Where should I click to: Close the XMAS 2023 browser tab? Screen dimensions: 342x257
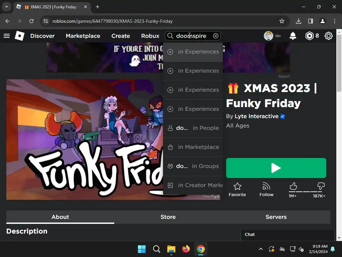[x=85, y=7]
